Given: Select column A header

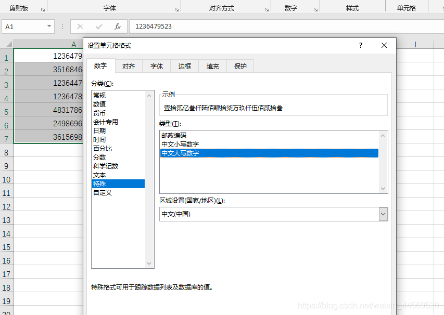Looking at the screenshot, I should coord(48,44).
